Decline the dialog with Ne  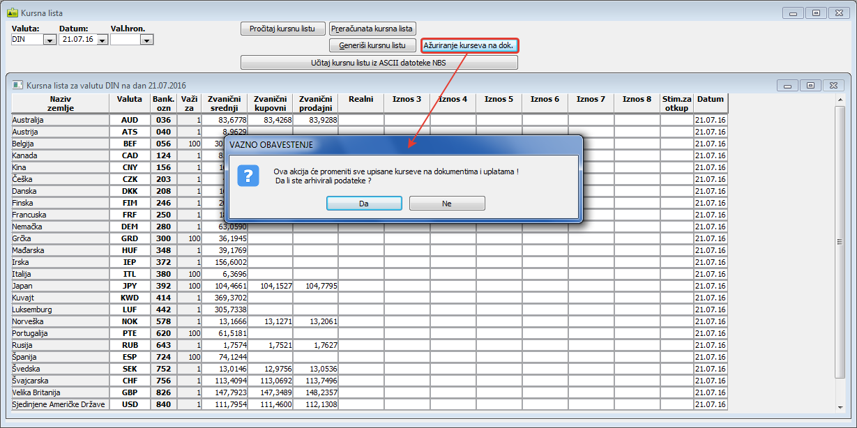447,203
